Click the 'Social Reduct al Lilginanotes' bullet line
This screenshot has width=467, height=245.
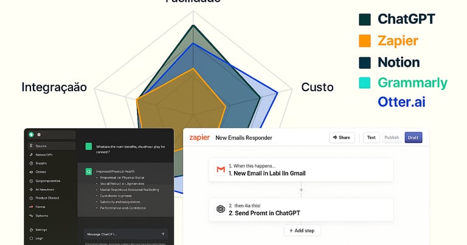point(122,184)
